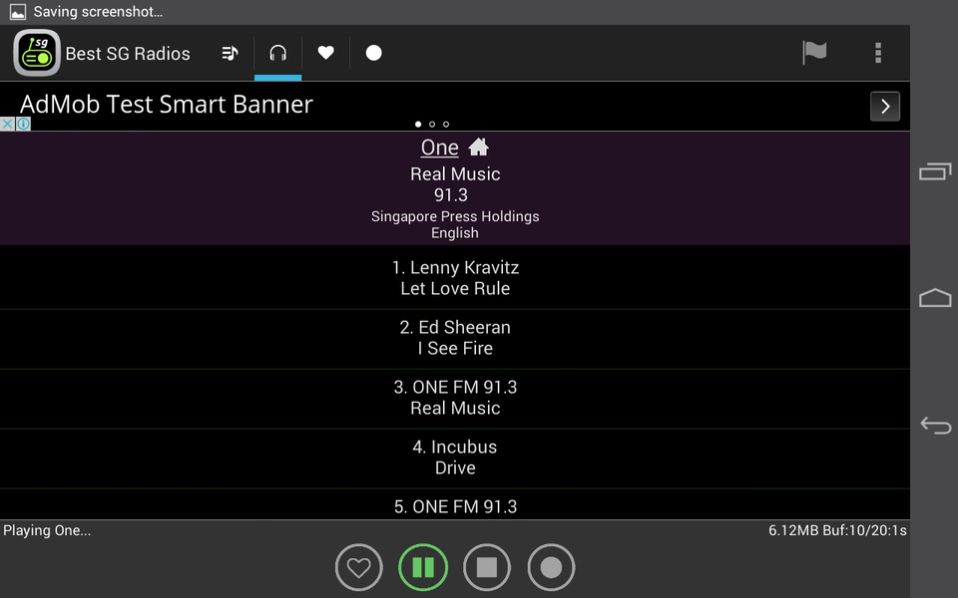Screen dimensions: 958x598
Task: Open the three-dot overflow menu
Action: (878, 53)
